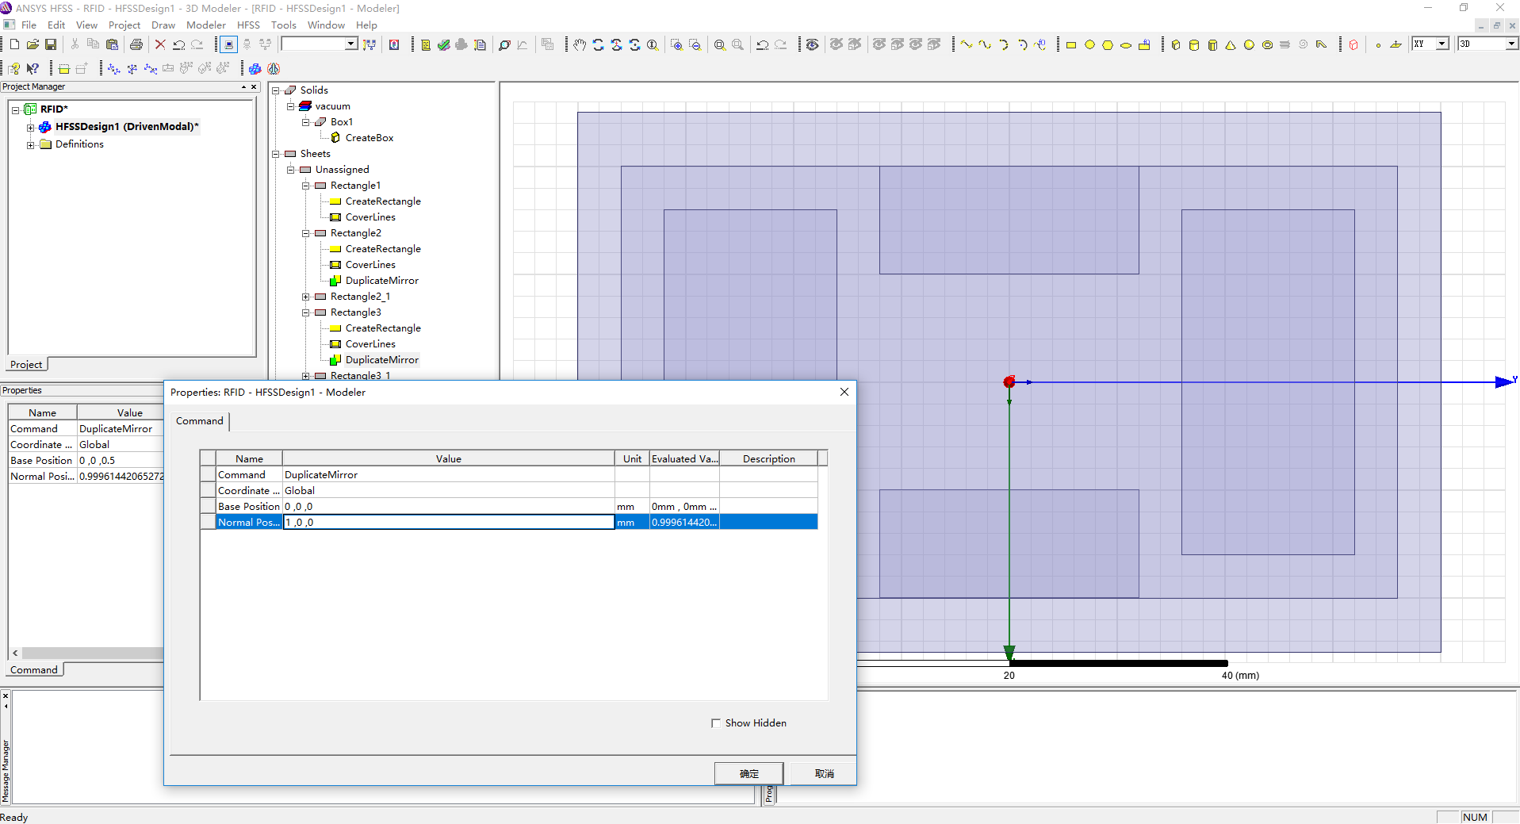
Task: Open the 3D movement mode dropdown
Action: click(1510, 44)
